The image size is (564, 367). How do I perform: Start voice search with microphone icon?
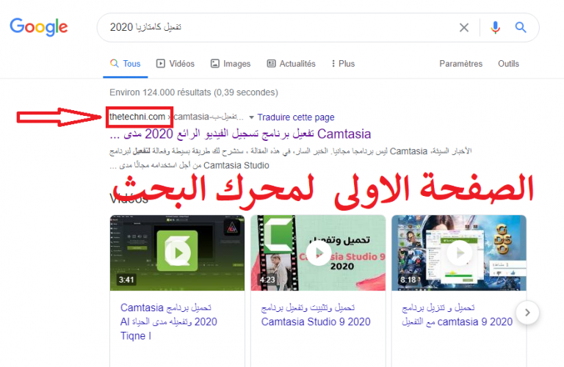pos(496,28)
